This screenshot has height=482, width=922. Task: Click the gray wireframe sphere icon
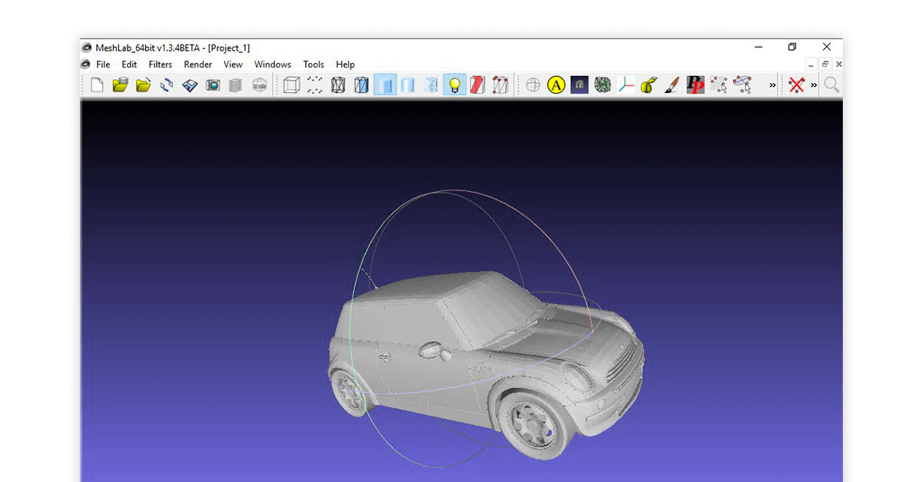click(x=532, y=85)
